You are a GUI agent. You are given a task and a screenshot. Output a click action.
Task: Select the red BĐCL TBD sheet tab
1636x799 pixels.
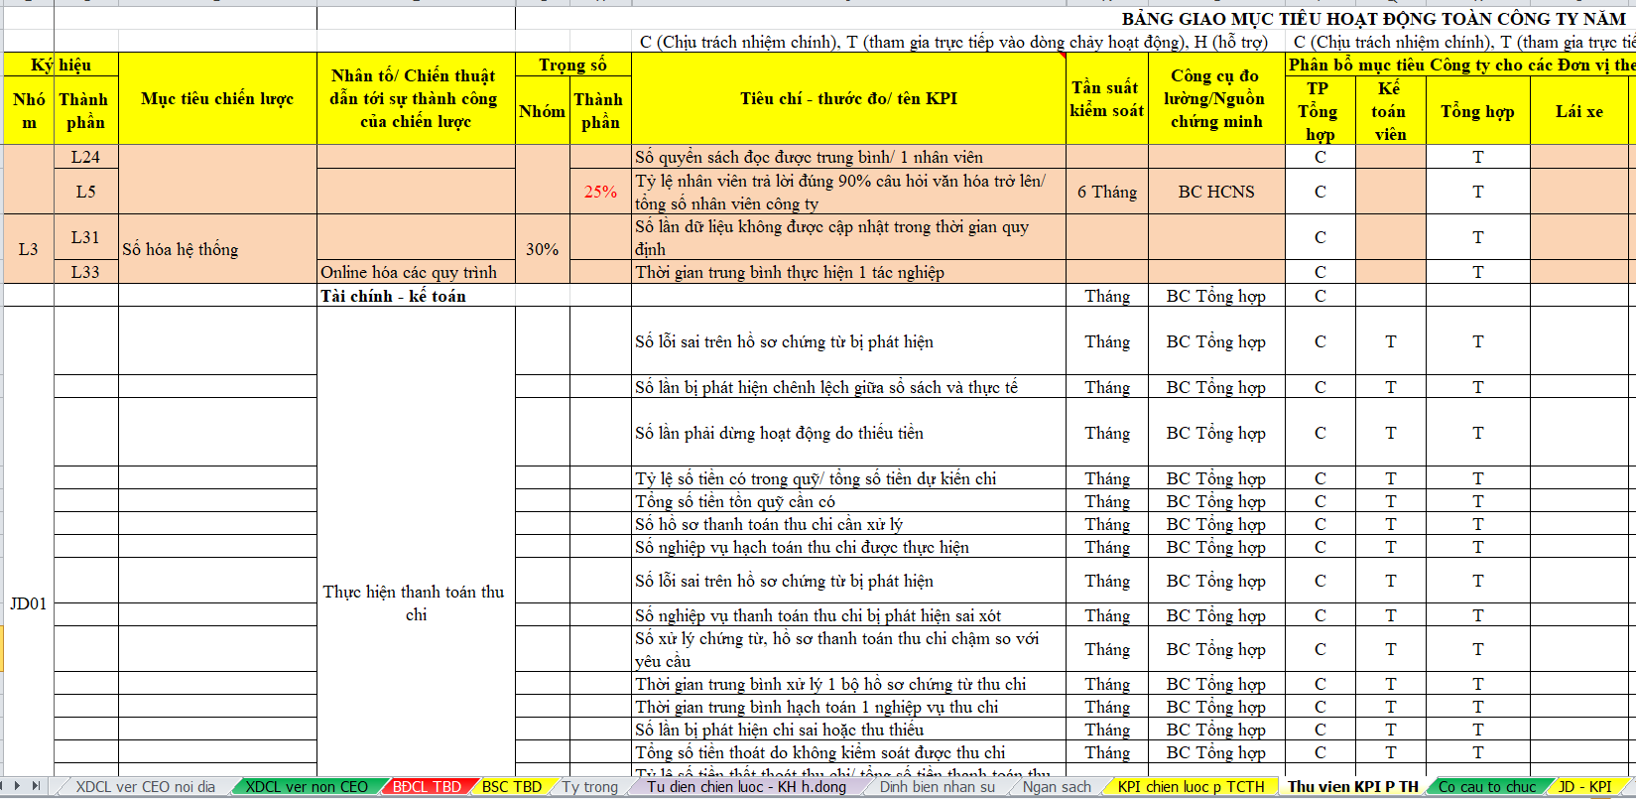tap(427, 787)
